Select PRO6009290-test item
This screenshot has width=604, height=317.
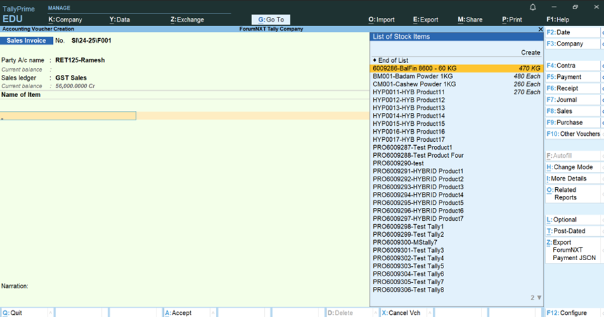[456, 163]
